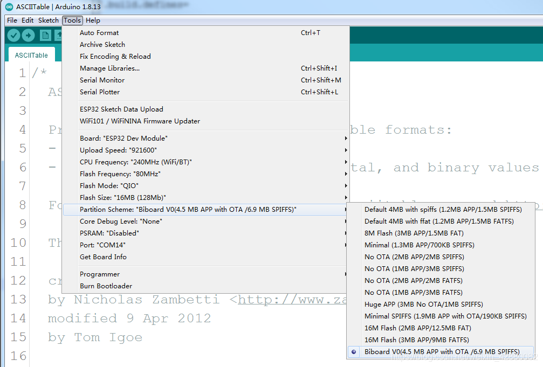543x367 pixels.
Task: Expand the Board: ESP32 Dev Module submenu
Action: tap(205, 138)
